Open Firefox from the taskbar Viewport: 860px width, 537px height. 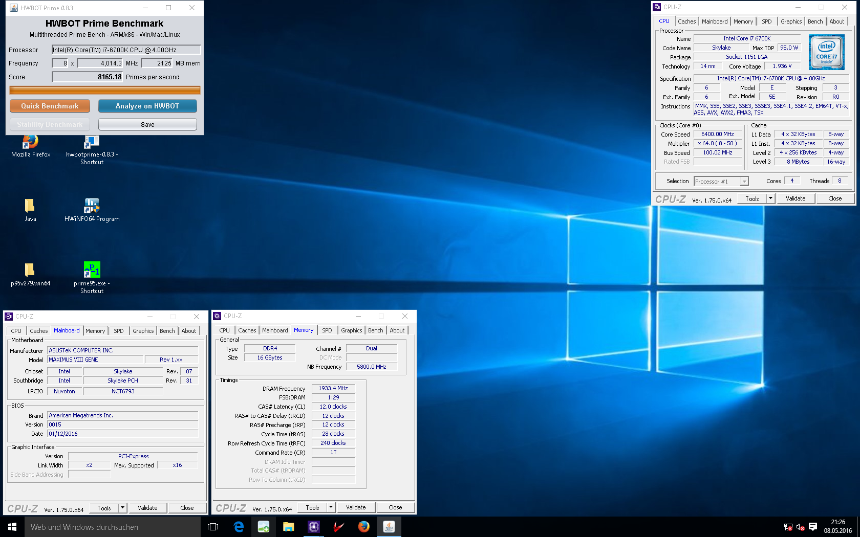click(364, 527)
